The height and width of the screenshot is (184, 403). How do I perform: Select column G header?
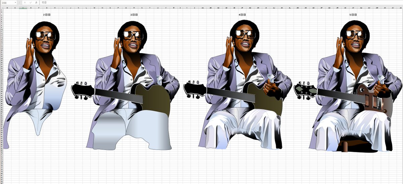click(x=47, y=8)
